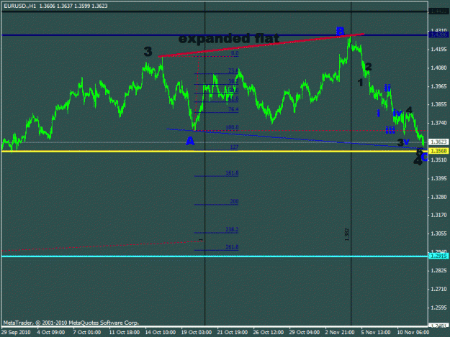Click price axis value 1.3055
The height and width of the screenshot is (337, 450).
pyautogui.click(x=438, y=234)
